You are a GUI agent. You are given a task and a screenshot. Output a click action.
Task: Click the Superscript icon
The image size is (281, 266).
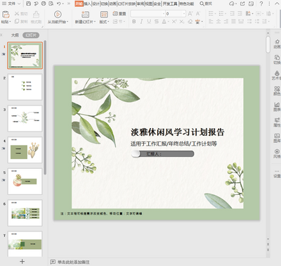tap(174, 22)
